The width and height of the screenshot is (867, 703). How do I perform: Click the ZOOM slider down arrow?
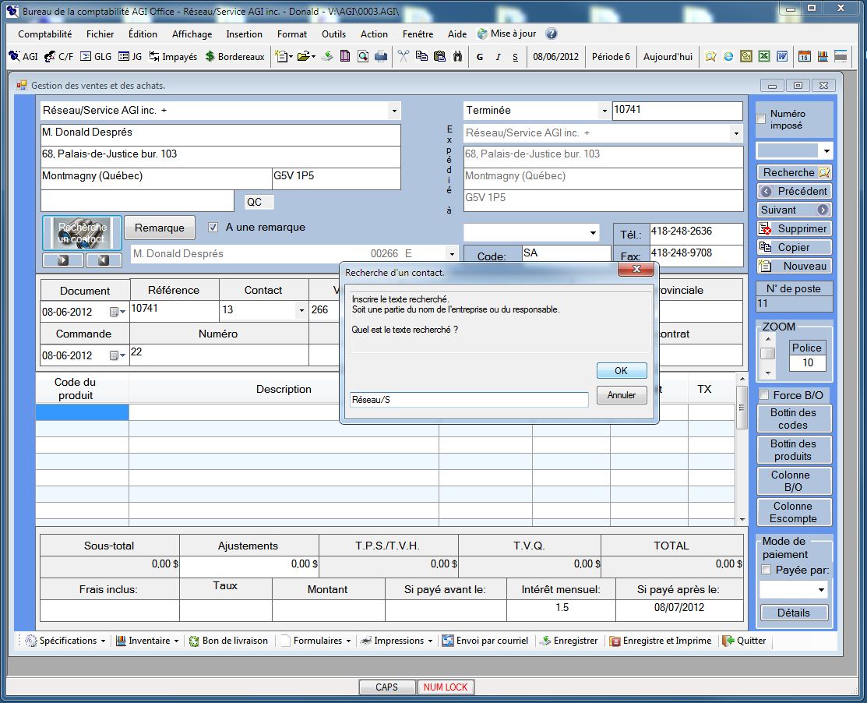point(767,373)
